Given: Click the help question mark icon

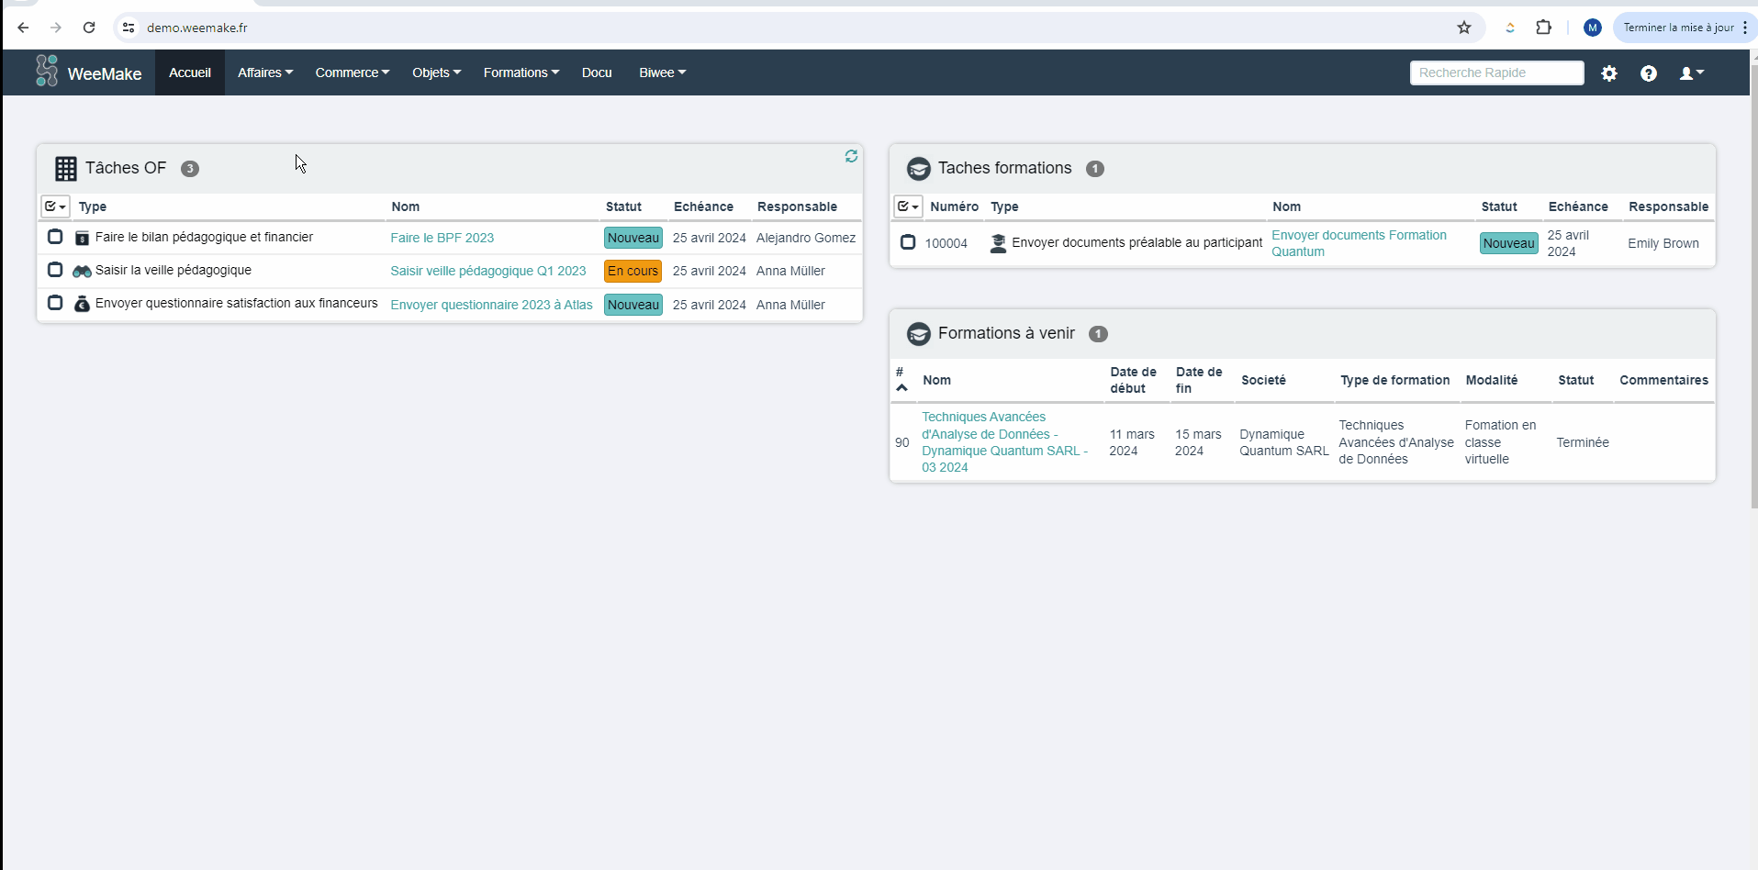Looking at the screenshot, I should point(1648,73).
